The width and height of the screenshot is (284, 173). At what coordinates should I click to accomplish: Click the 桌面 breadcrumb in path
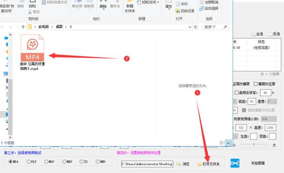(x=59, y=27)
